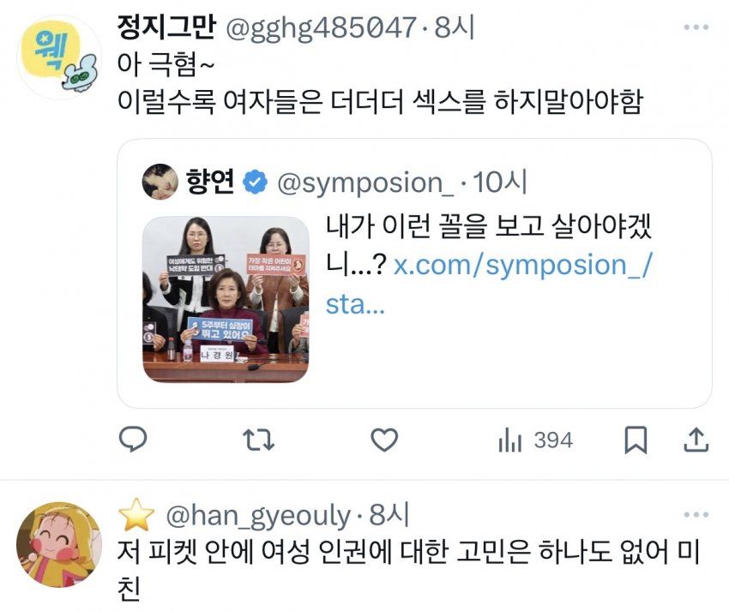Screen dimensions: 729x611
Task: Bookmark the first tweet
Action: (635, 440)
